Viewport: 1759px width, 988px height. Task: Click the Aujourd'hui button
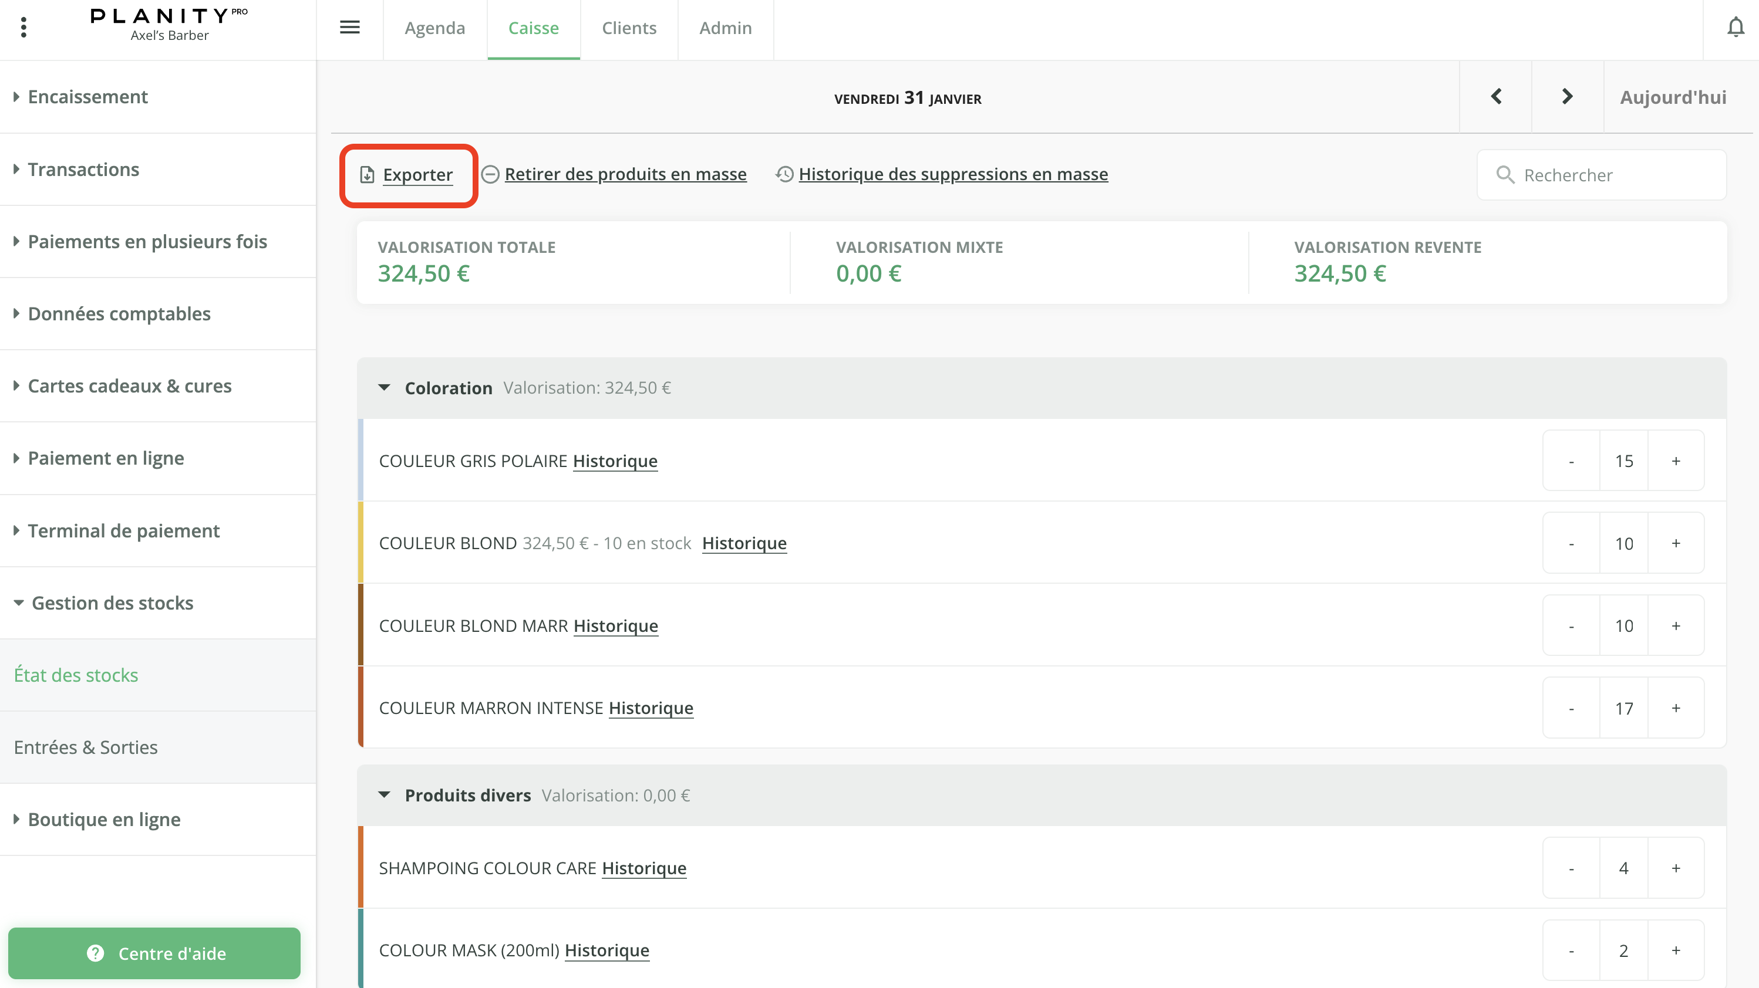click(x=1672, y=97)
